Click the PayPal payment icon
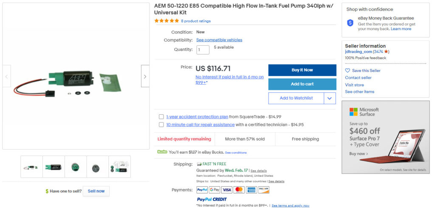This screenshot has width=435, height=208. point(202,190)
